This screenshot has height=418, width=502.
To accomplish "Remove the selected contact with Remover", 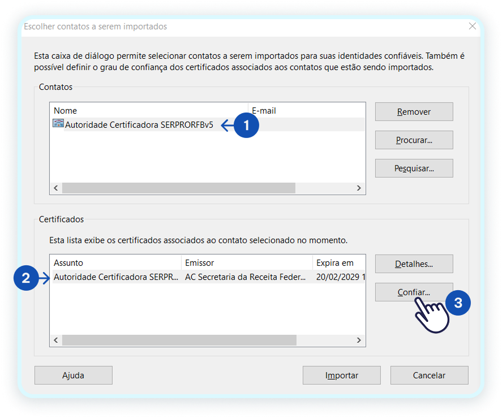I will (414, 111).
